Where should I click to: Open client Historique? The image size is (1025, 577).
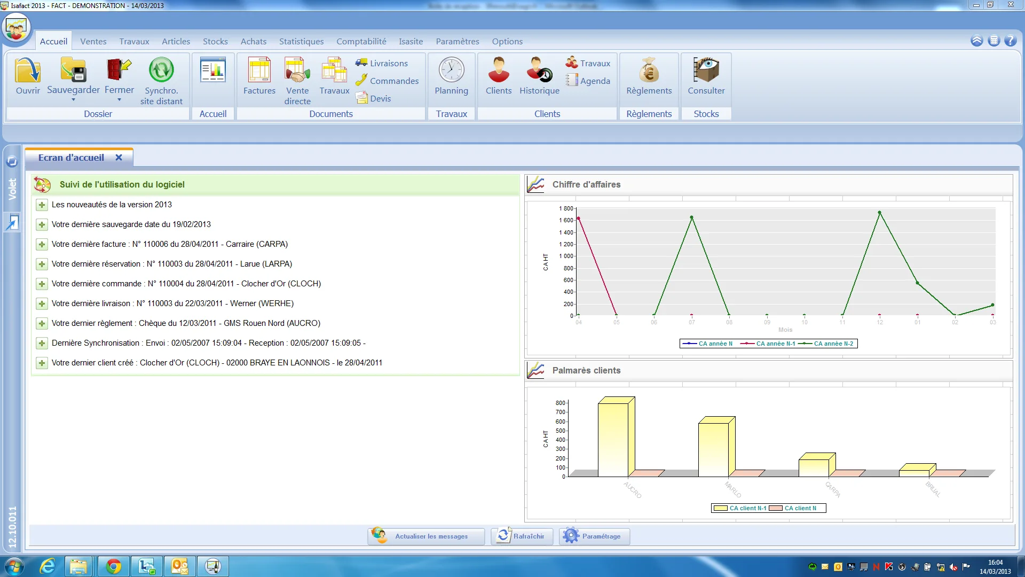[540, 71]
